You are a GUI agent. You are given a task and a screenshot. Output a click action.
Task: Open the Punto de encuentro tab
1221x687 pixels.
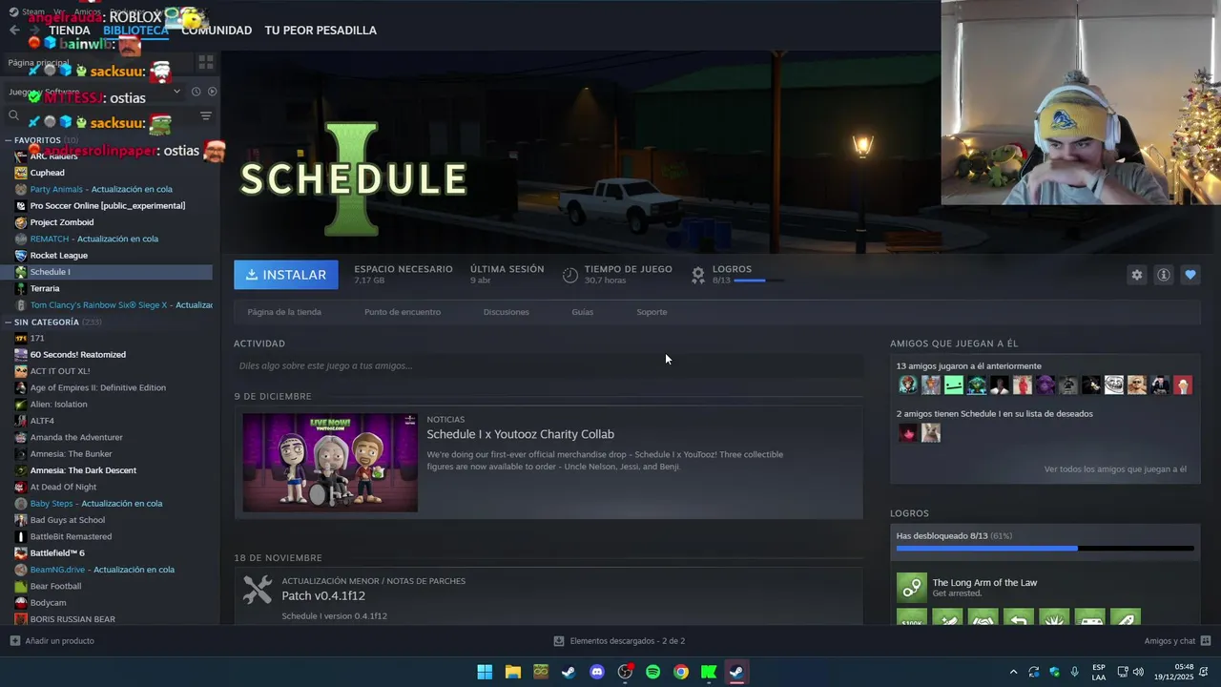click(x=403, y=312)
